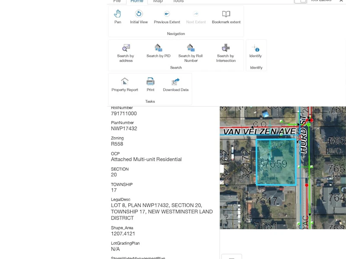Open Search by Intersection tool

[226, 53]
